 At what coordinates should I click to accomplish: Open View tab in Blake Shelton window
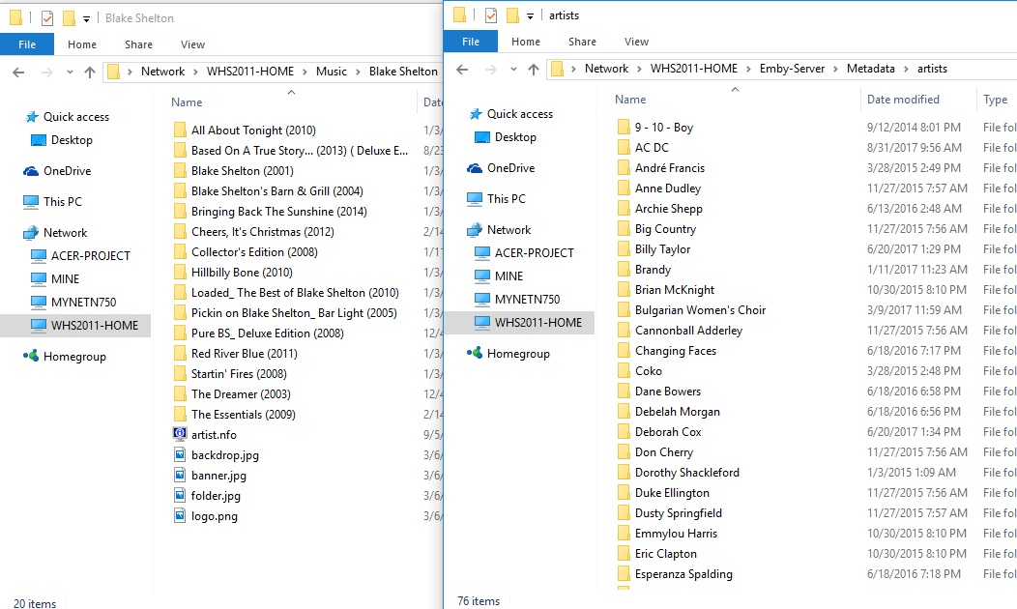tap(192, 44)
